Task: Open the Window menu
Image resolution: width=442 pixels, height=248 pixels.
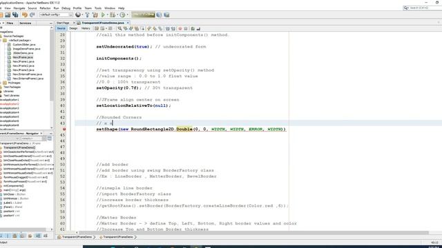Action: click(x=110, y=8)
